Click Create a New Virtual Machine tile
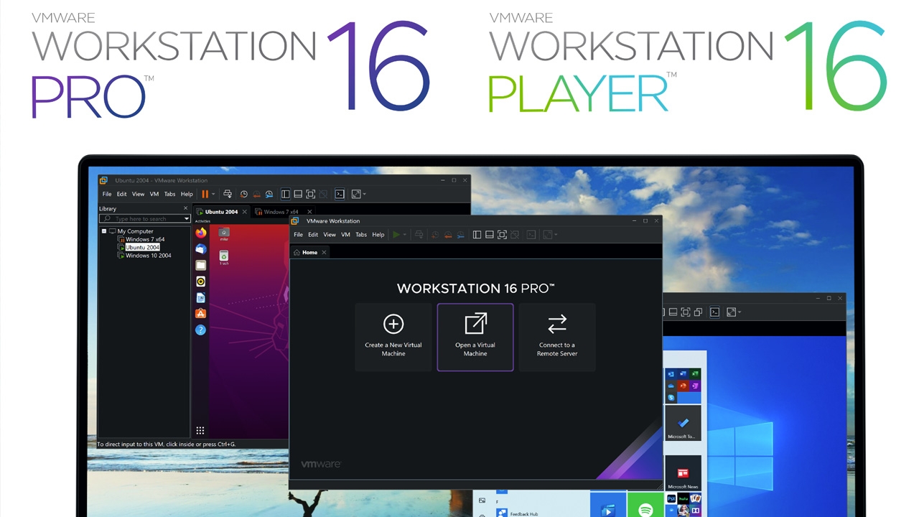The width and height of the screenshot is (919, 517). (x=393, y=337)
